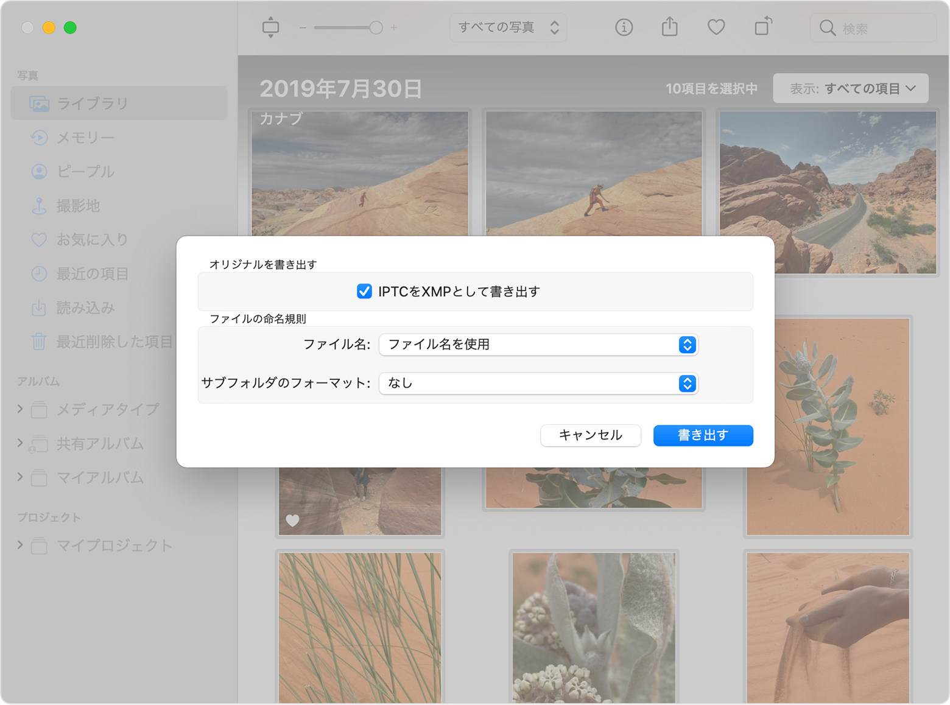
Task: Click the thumbnail zoom slider handle
Action: point(376,27)
